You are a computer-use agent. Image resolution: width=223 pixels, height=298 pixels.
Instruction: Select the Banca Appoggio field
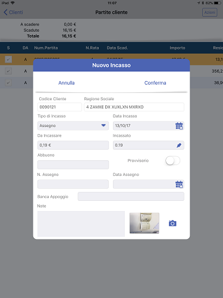coord(131,196)
